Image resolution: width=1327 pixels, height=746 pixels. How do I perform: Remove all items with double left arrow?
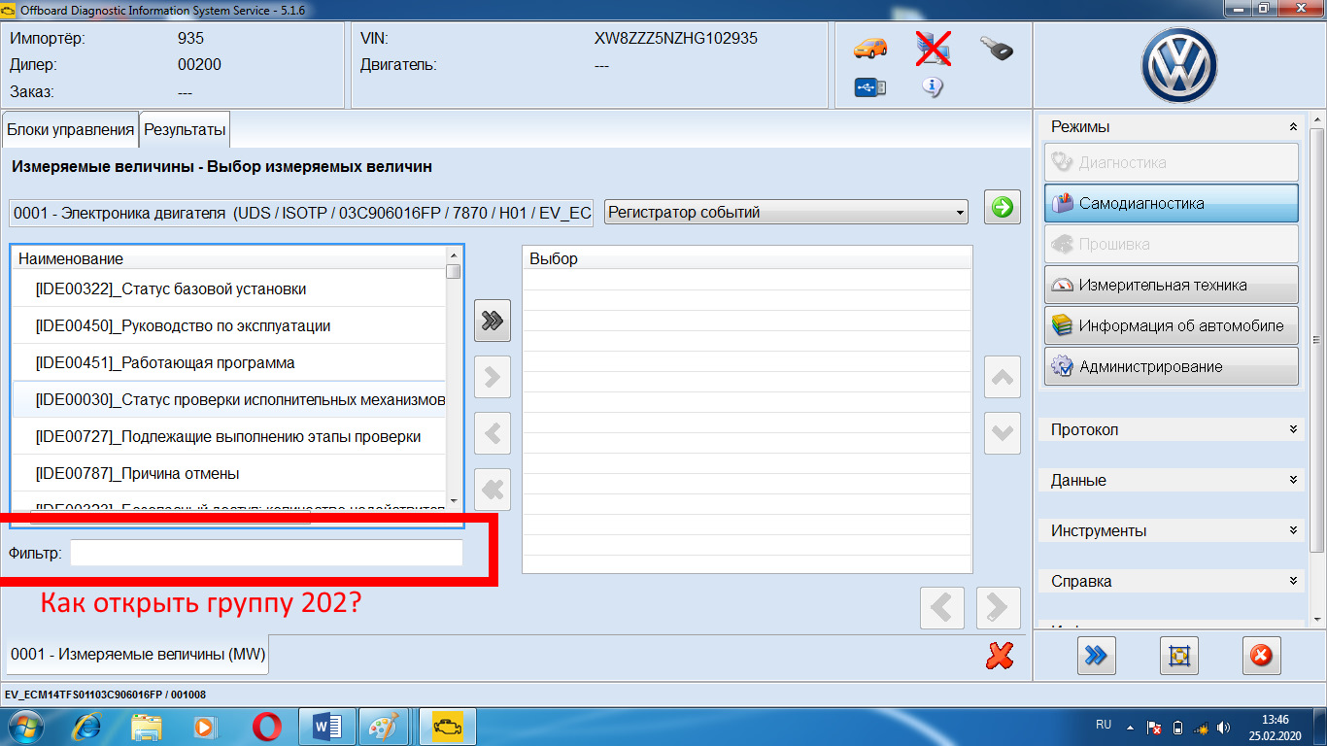click(493, 490)
